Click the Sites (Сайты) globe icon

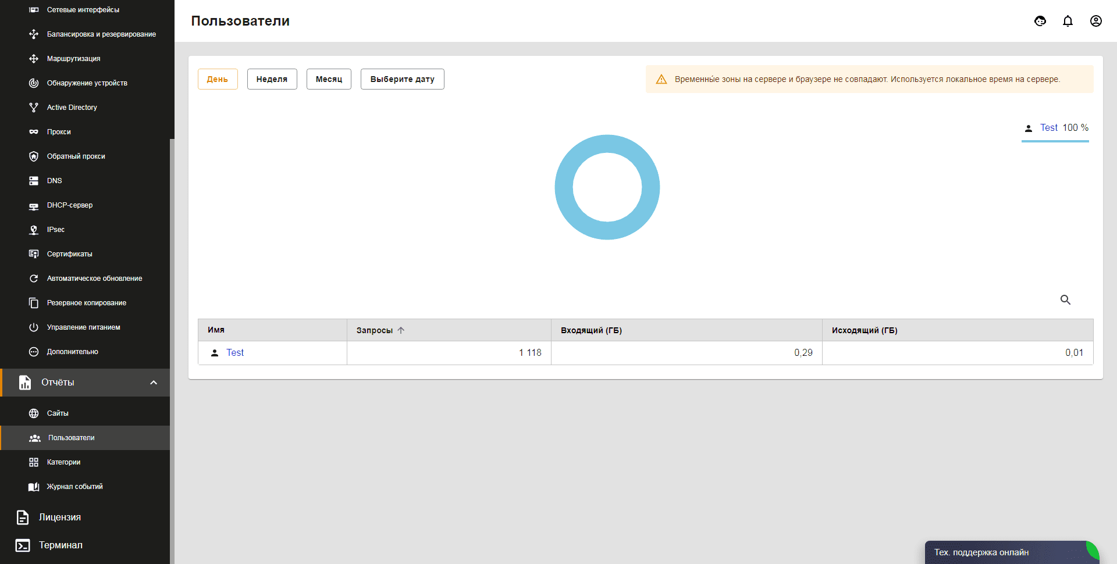click(x=34, y=413)
